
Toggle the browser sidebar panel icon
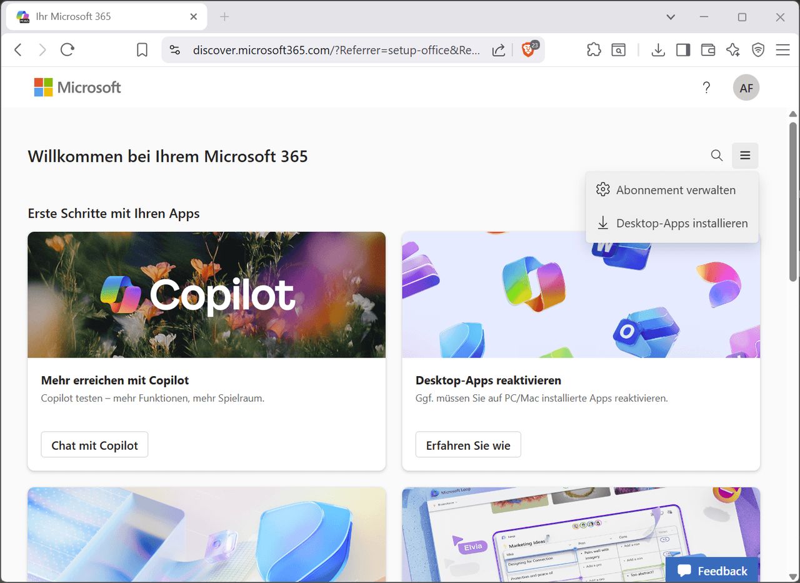683,50
